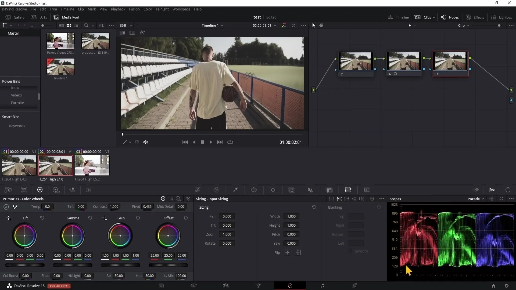Screen dimensions: 516x290
Task: Open the Workspace menu
Action: (x=181, y=9)
